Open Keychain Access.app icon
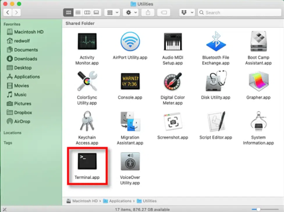284x212 pixels. point(87,121)
